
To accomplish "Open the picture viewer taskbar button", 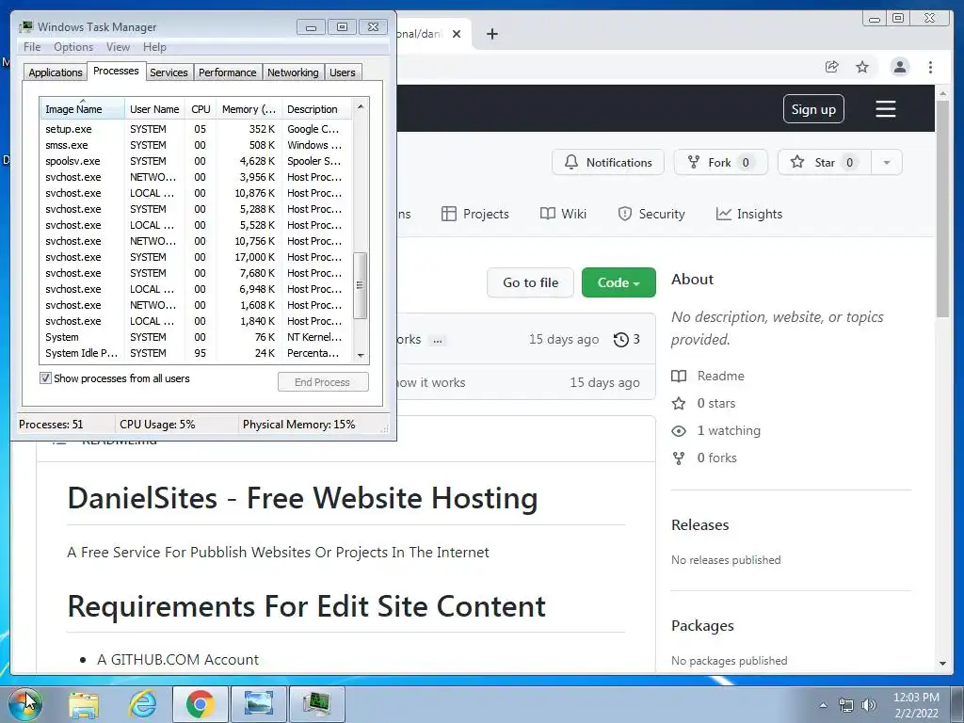I will tap(259, 704).
